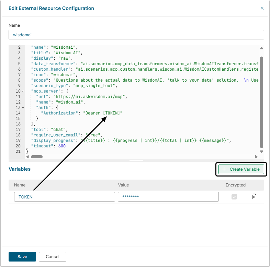This screenshot has height=267, width=270.
Task: Click the vertical scrollbar thumb in editor
Action: tap(261, 101)
